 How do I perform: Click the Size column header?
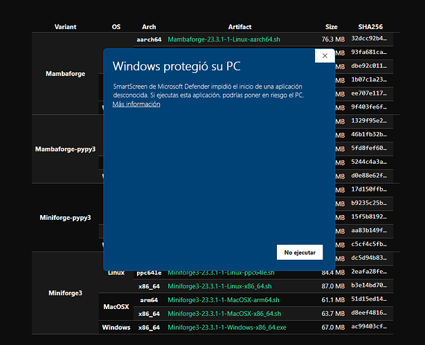pyautogui.click(x=332, y=27)
